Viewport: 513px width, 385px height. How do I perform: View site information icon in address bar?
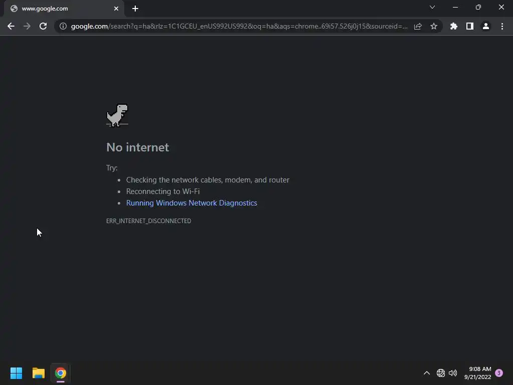(63, 26)
